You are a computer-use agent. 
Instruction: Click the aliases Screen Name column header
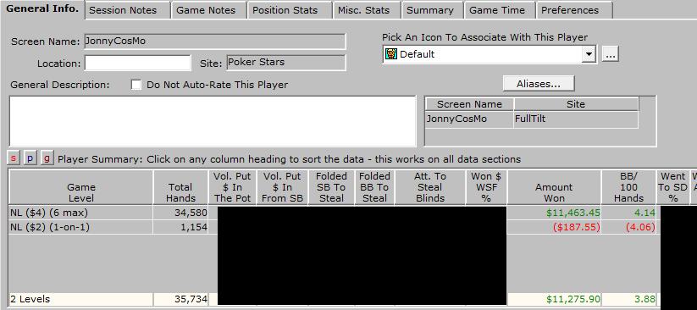[469, 104]
